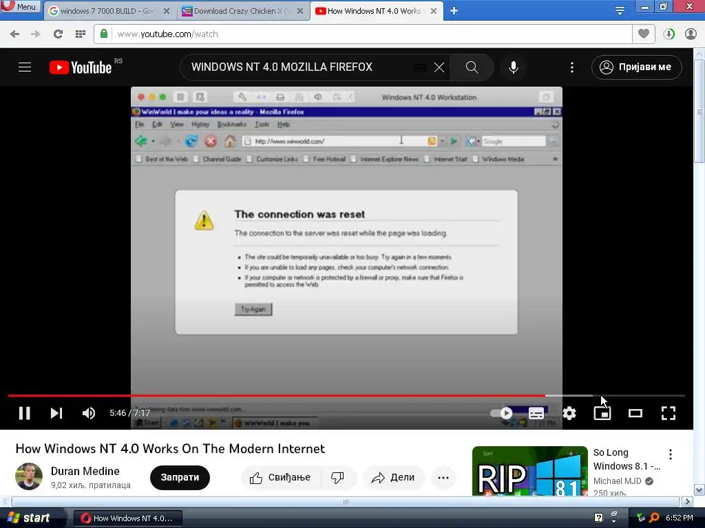Viewport: 705px width, 528px height.
Task: Start voice search with microphone icon
Action: pyautogui.click(x=513, y=67)
